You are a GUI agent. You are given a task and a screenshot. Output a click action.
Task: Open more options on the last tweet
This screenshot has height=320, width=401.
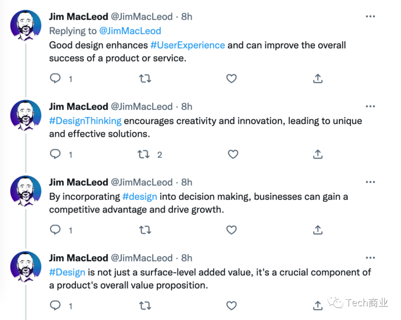370,258
